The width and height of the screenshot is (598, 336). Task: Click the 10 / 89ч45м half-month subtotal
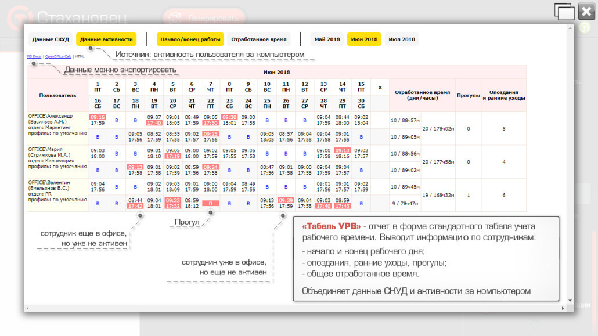pos(405,187)
